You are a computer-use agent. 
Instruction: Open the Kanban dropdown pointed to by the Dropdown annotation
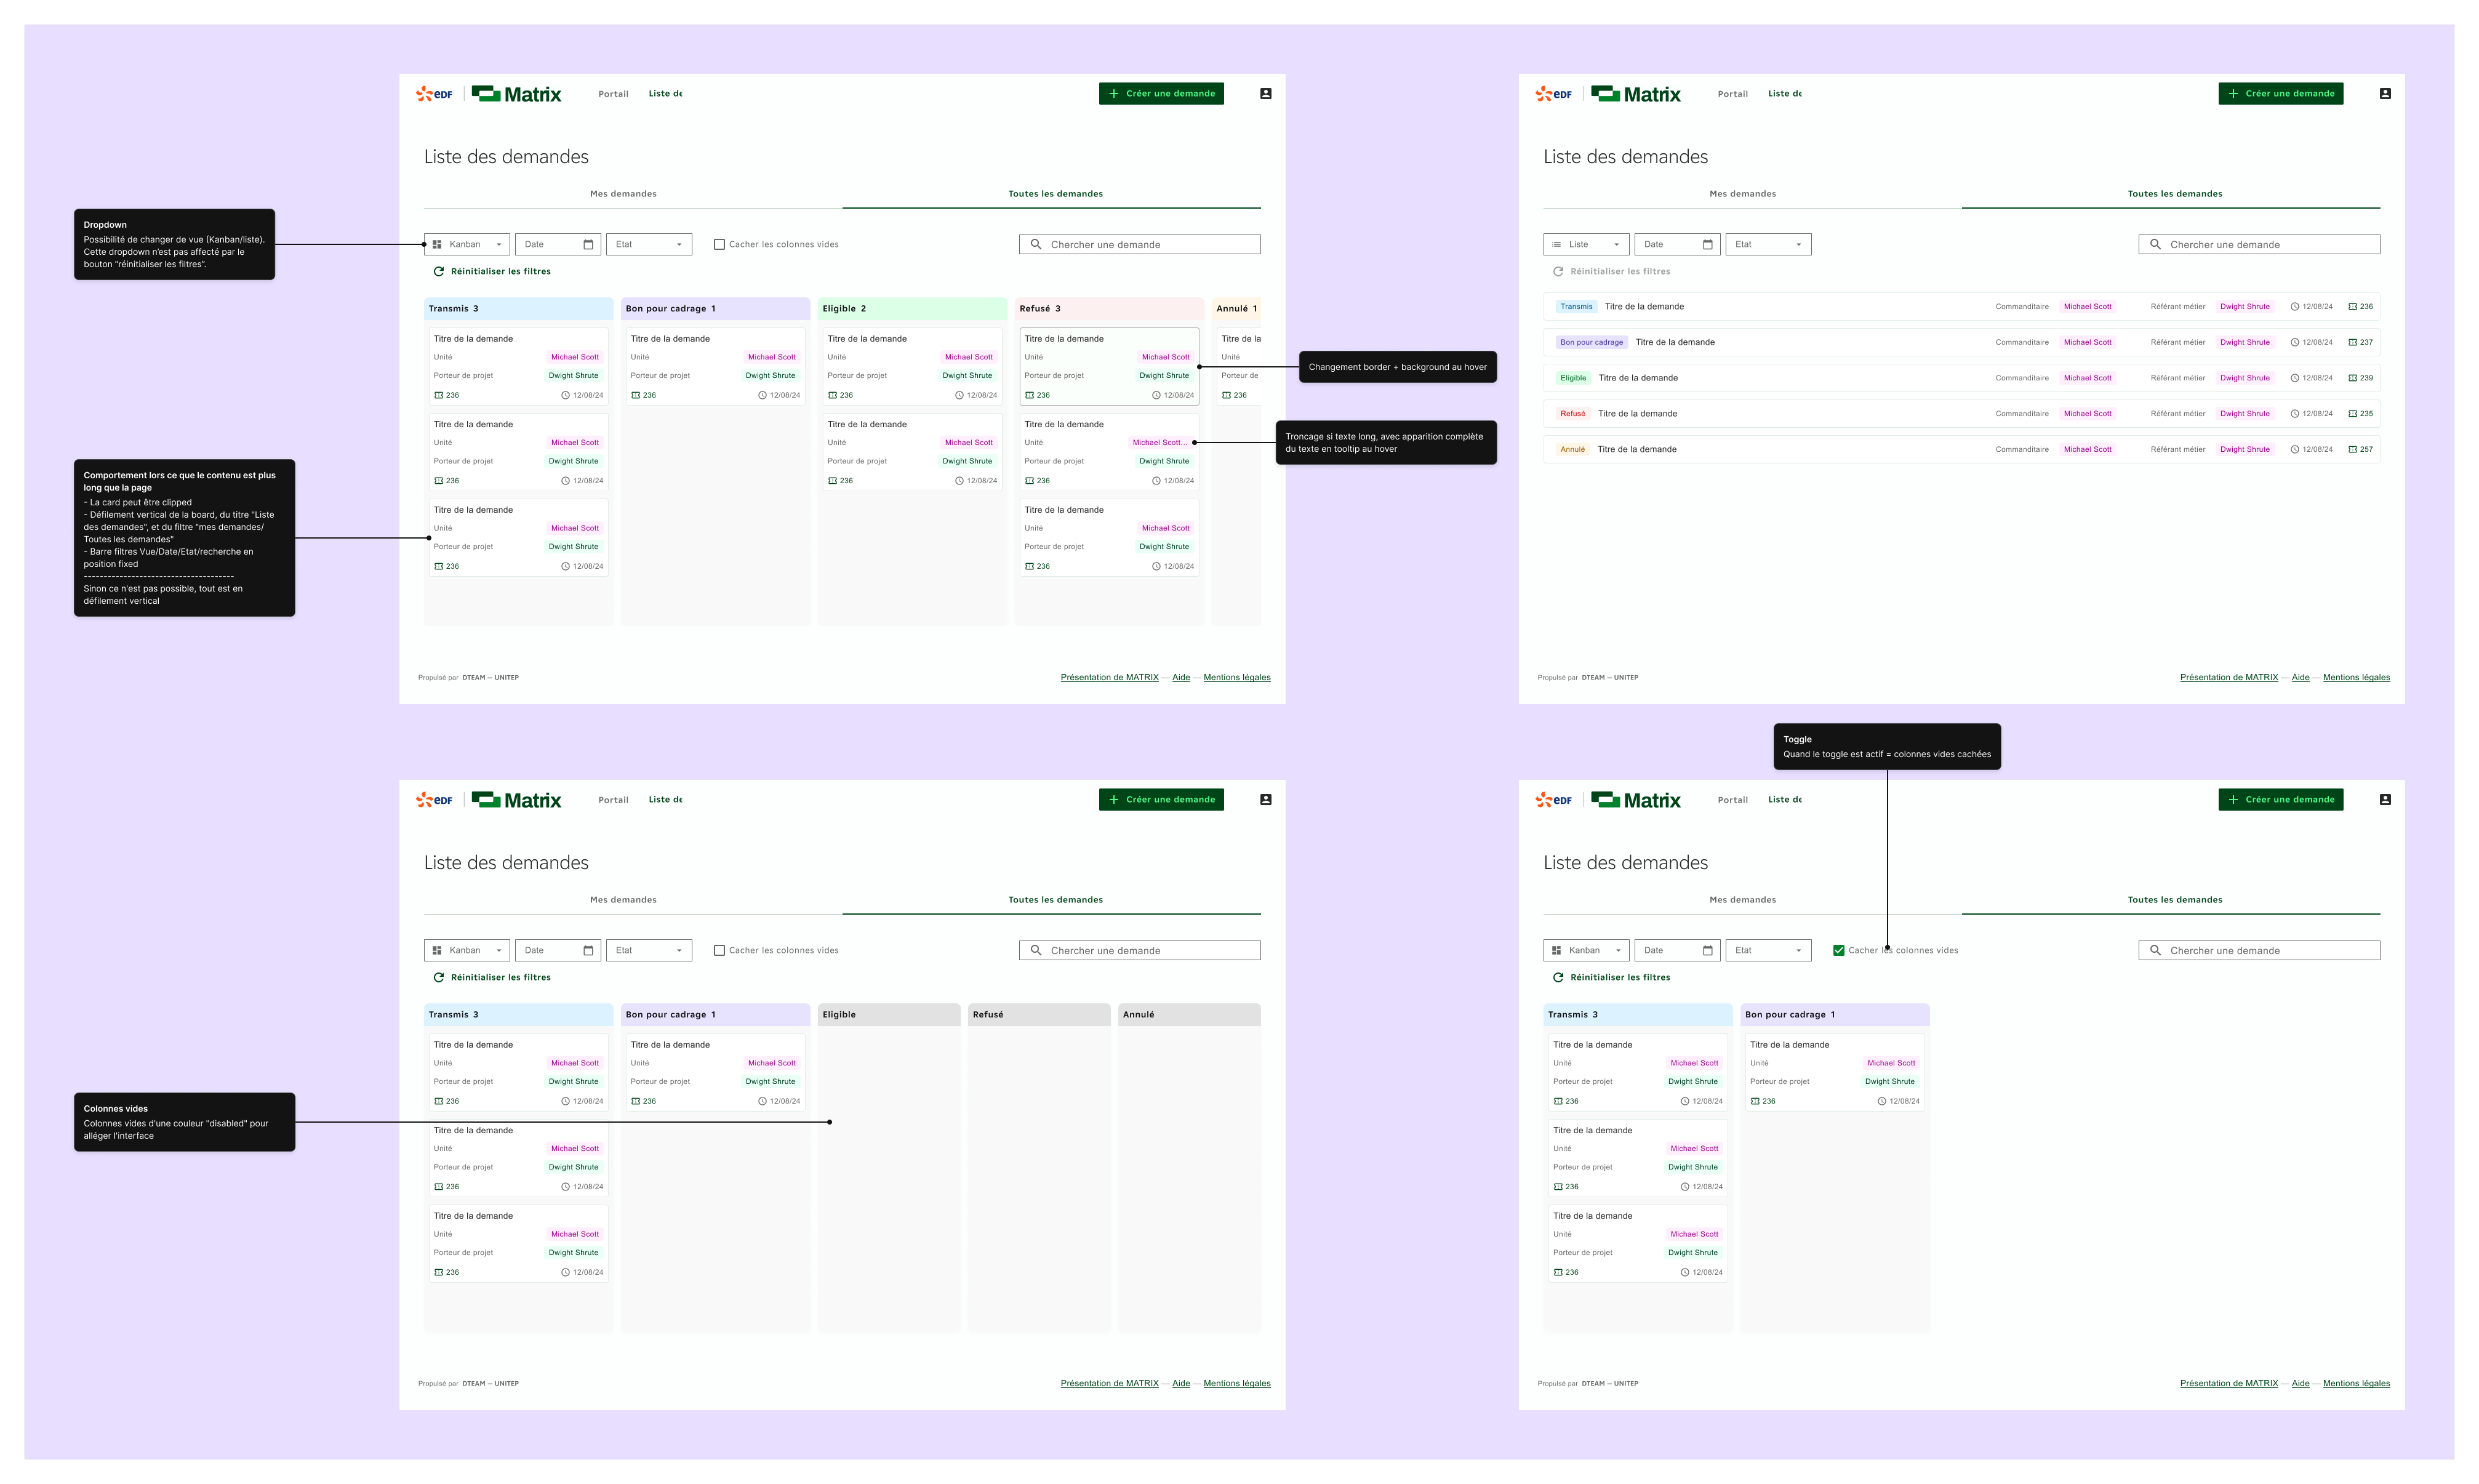pos(467,244)
